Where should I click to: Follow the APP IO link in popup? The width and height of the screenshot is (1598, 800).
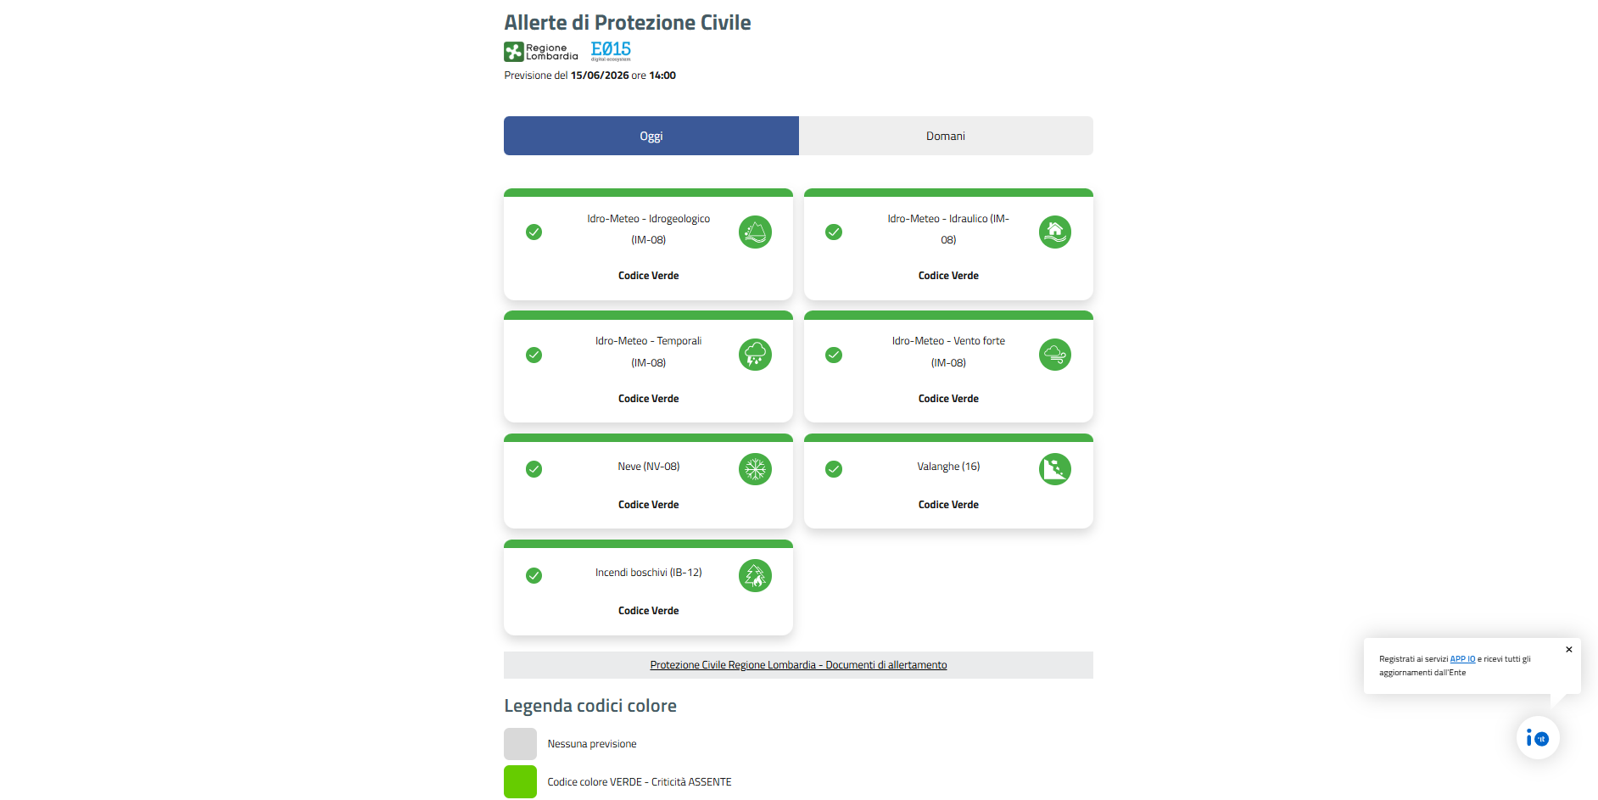pos(1462,659)
